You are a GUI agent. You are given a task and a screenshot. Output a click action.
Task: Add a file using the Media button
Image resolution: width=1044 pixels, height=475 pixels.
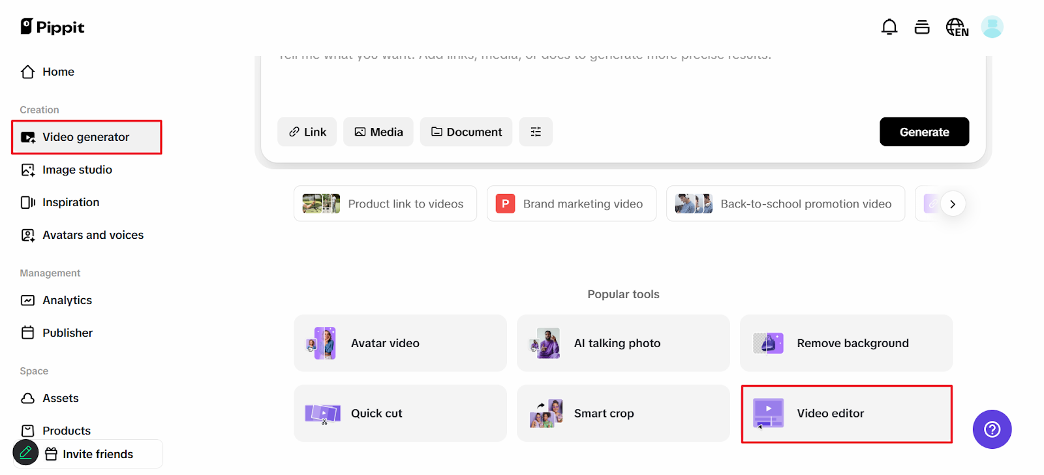point(378,132)
